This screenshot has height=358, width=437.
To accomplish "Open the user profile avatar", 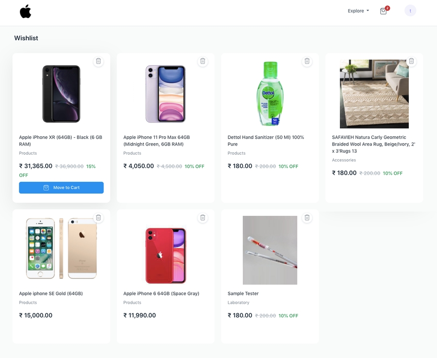I will pos(410,11).
